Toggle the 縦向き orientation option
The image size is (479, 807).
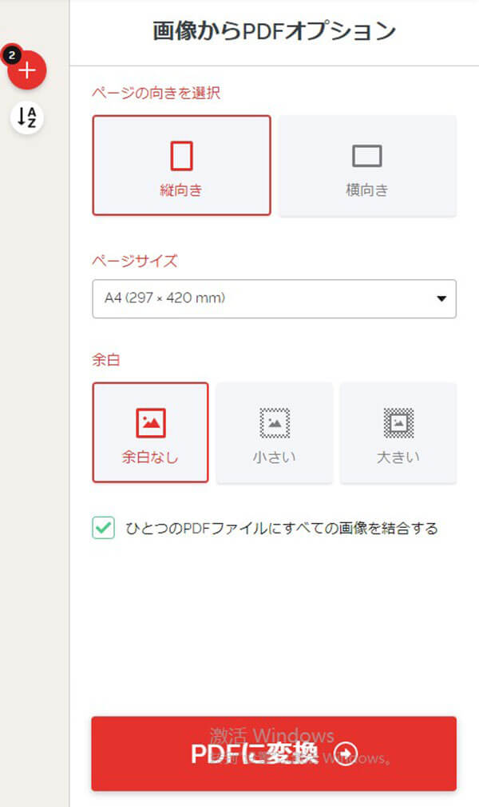pos(180,165)
